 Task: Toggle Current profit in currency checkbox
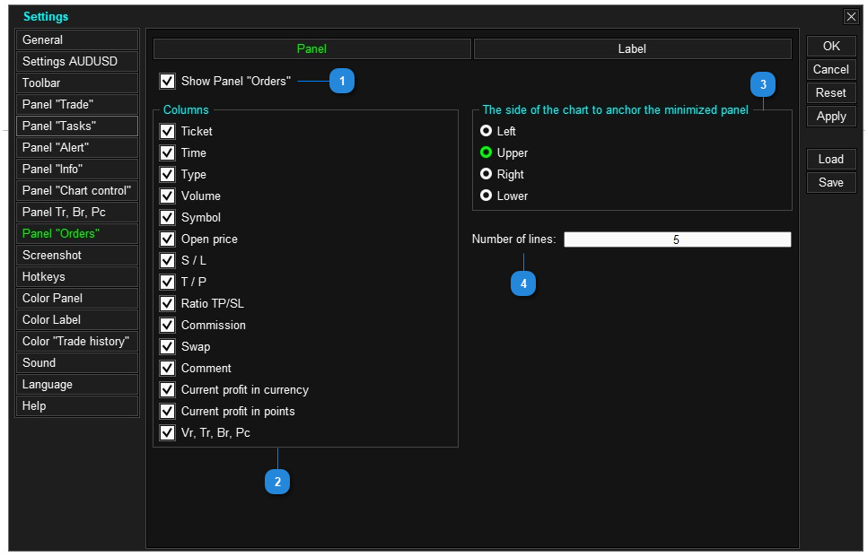pos(167,390)
